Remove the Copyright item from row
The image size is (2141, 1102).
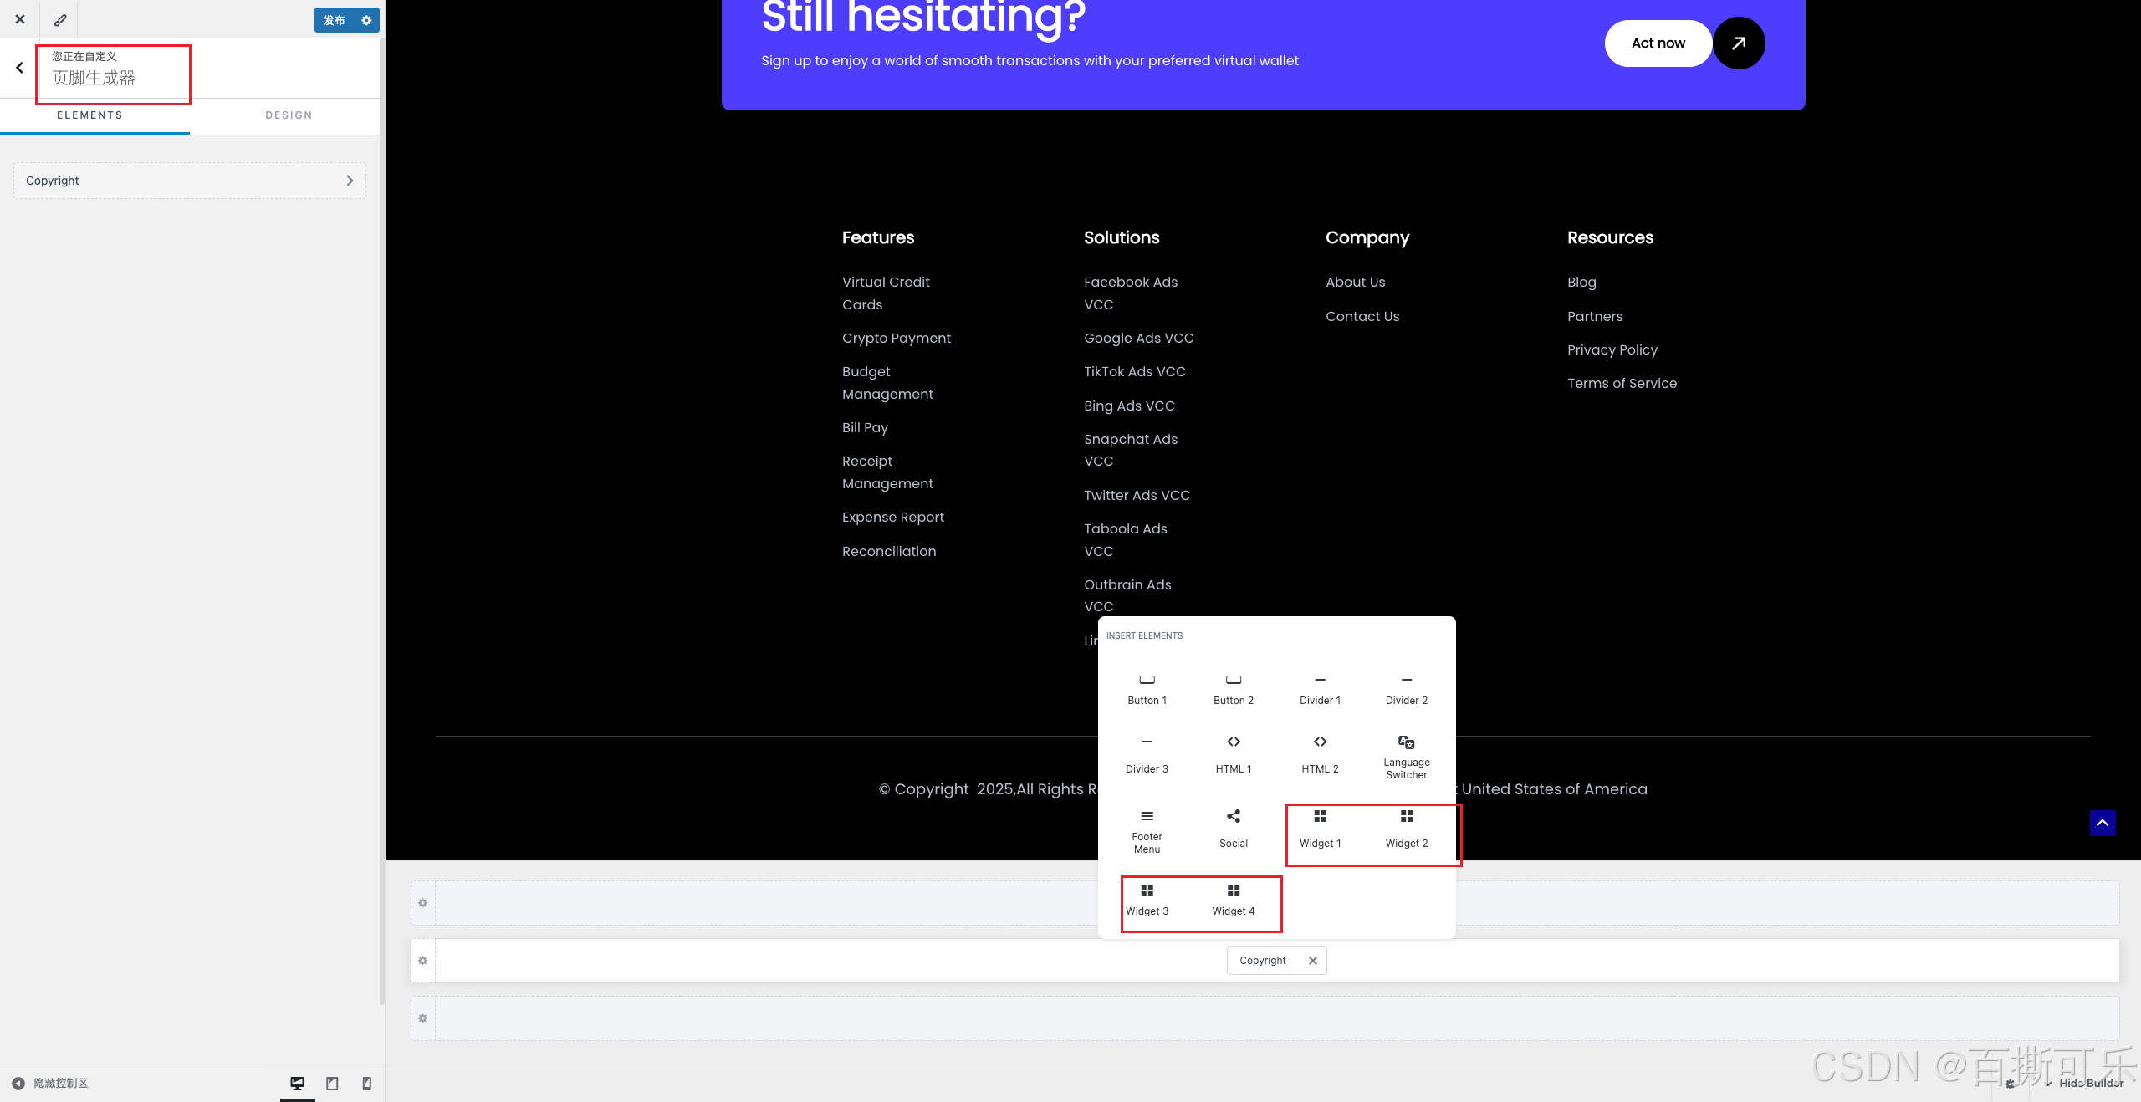click(1312, 960)
